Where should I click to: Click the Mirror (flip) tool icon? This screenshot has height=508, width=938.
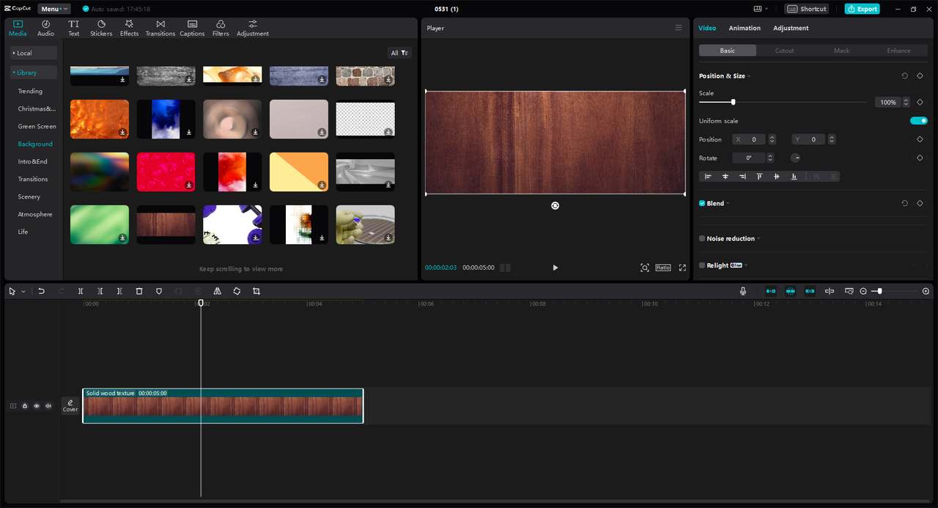pos(218,291)
